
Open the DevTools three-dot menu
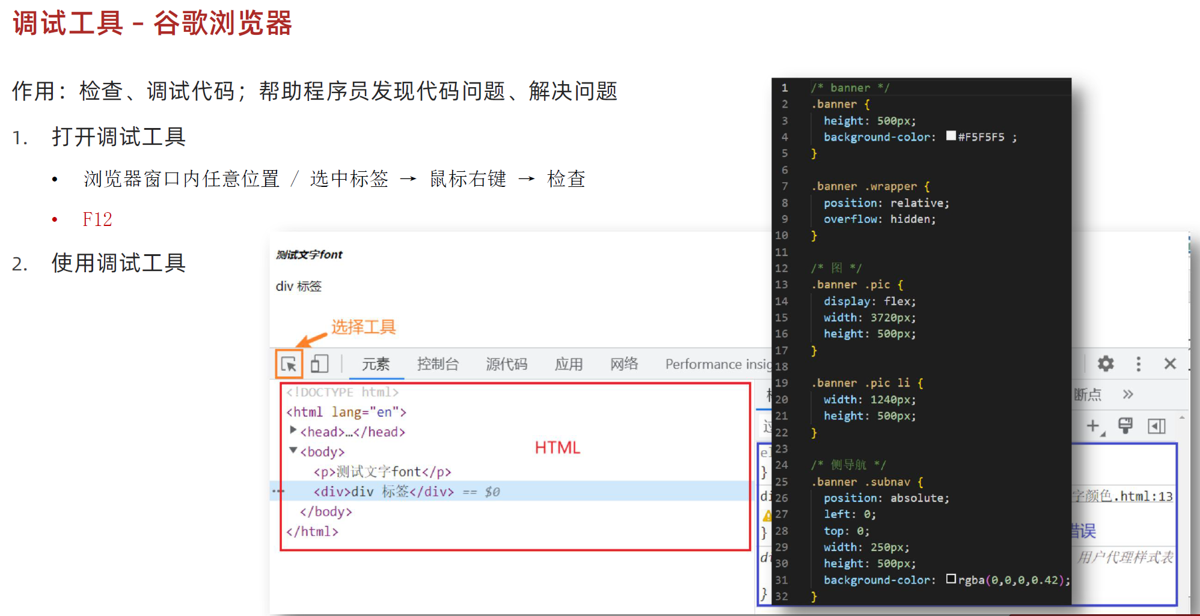click(1138, 364)
